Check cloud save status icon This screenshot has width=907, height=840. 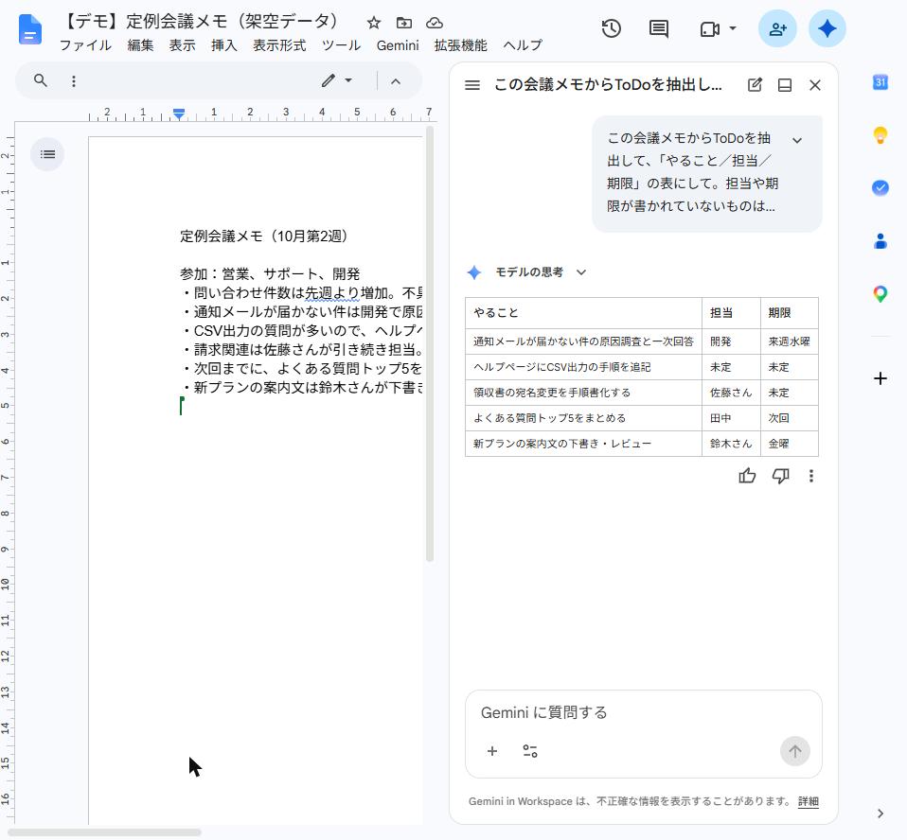pyautogui.click(x=435, y=23)
